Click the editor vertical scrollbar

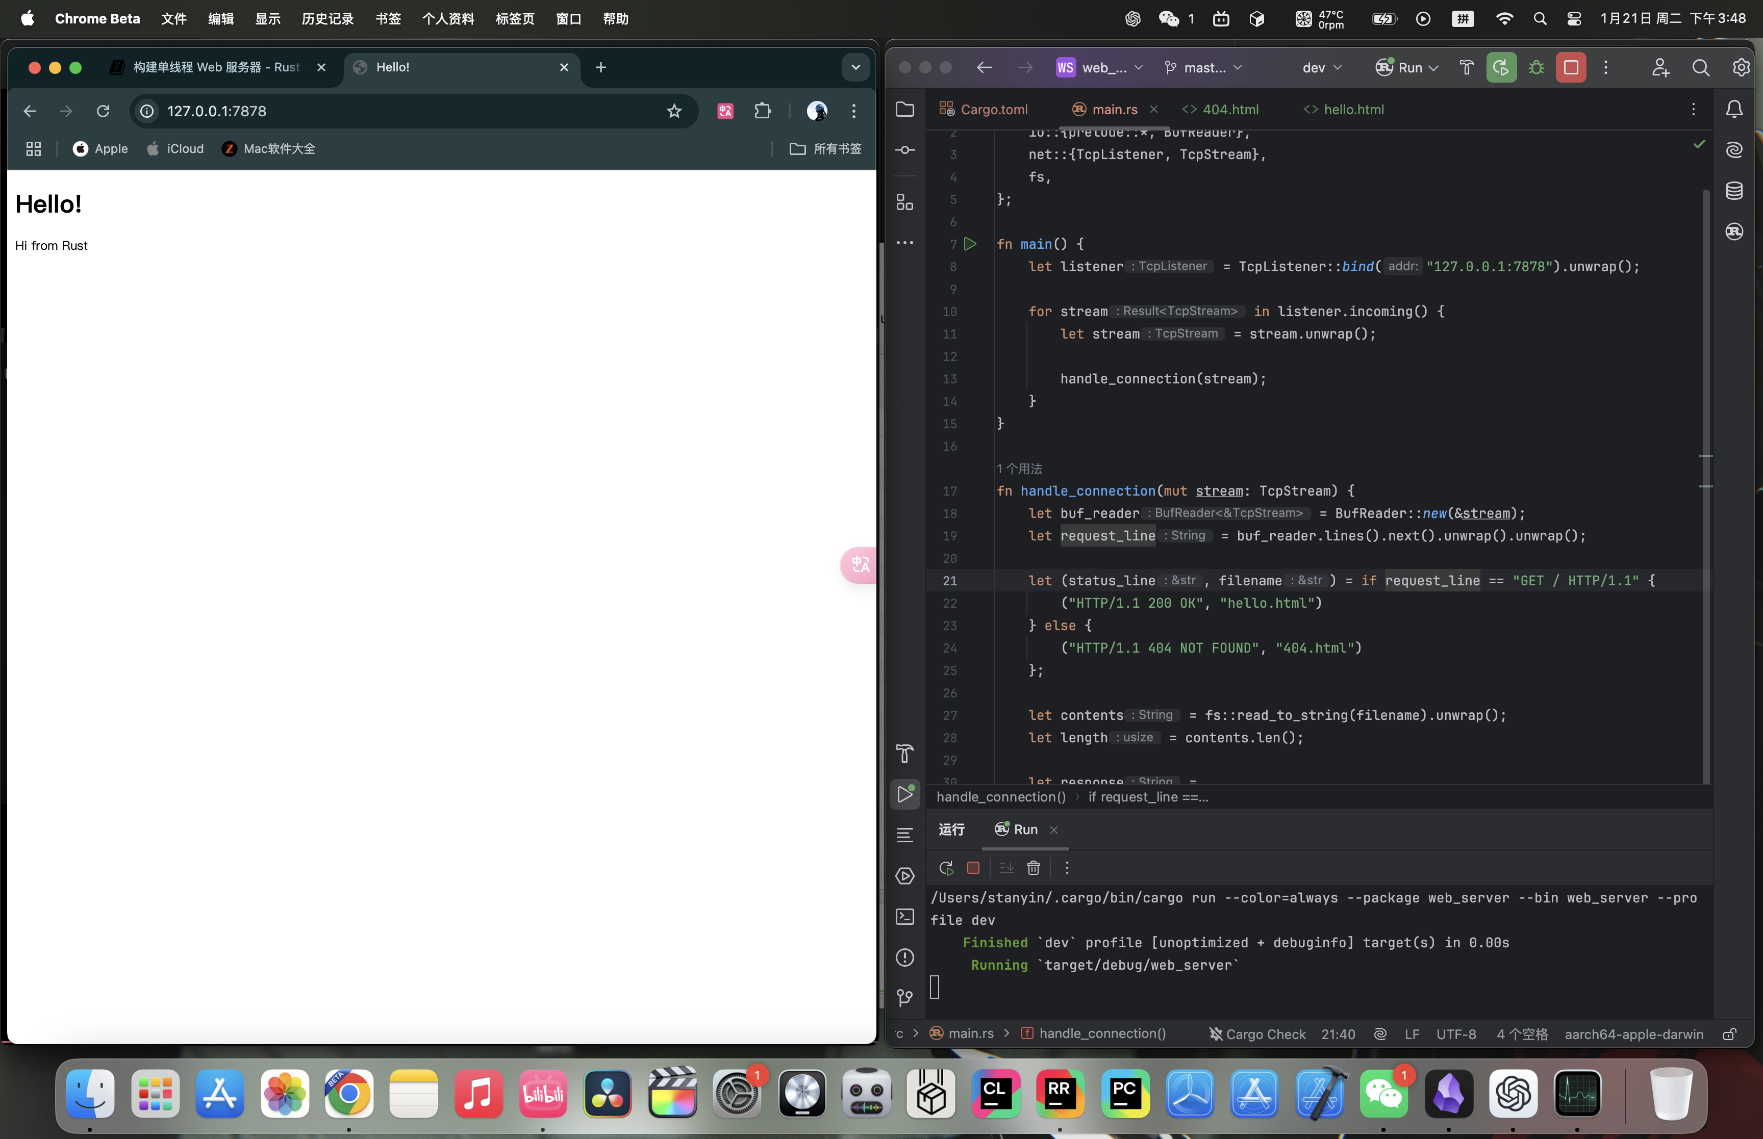(x=1706, y=488)
